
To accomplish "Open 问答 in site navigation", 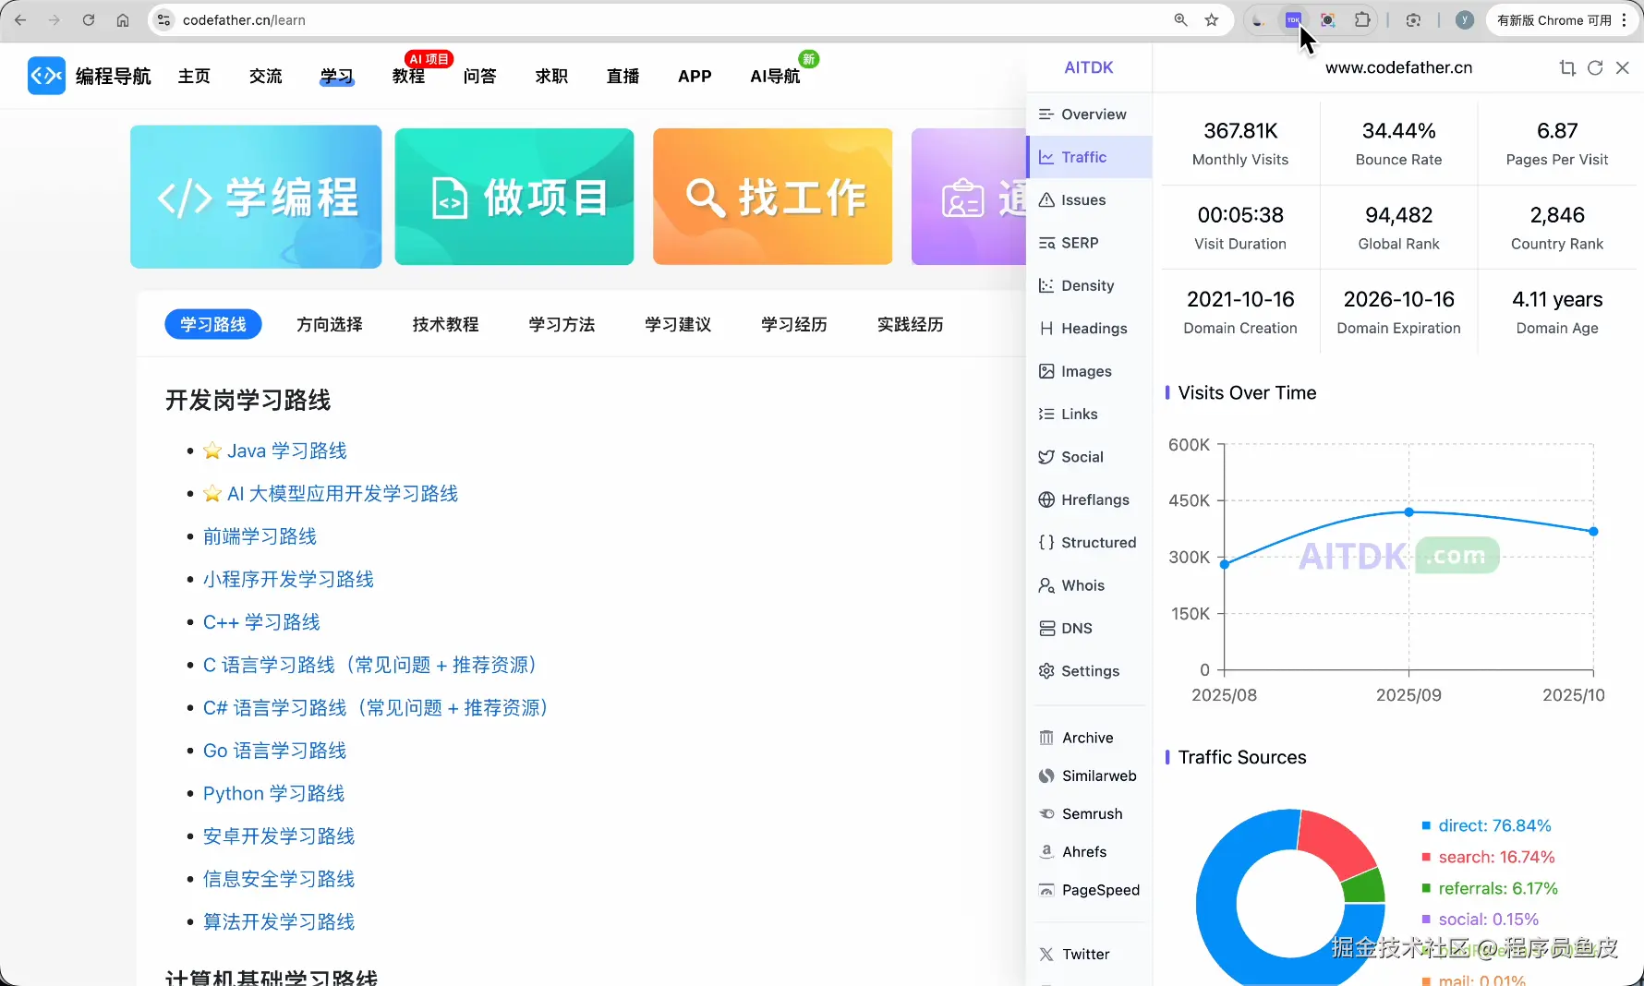I will [480, 76].
